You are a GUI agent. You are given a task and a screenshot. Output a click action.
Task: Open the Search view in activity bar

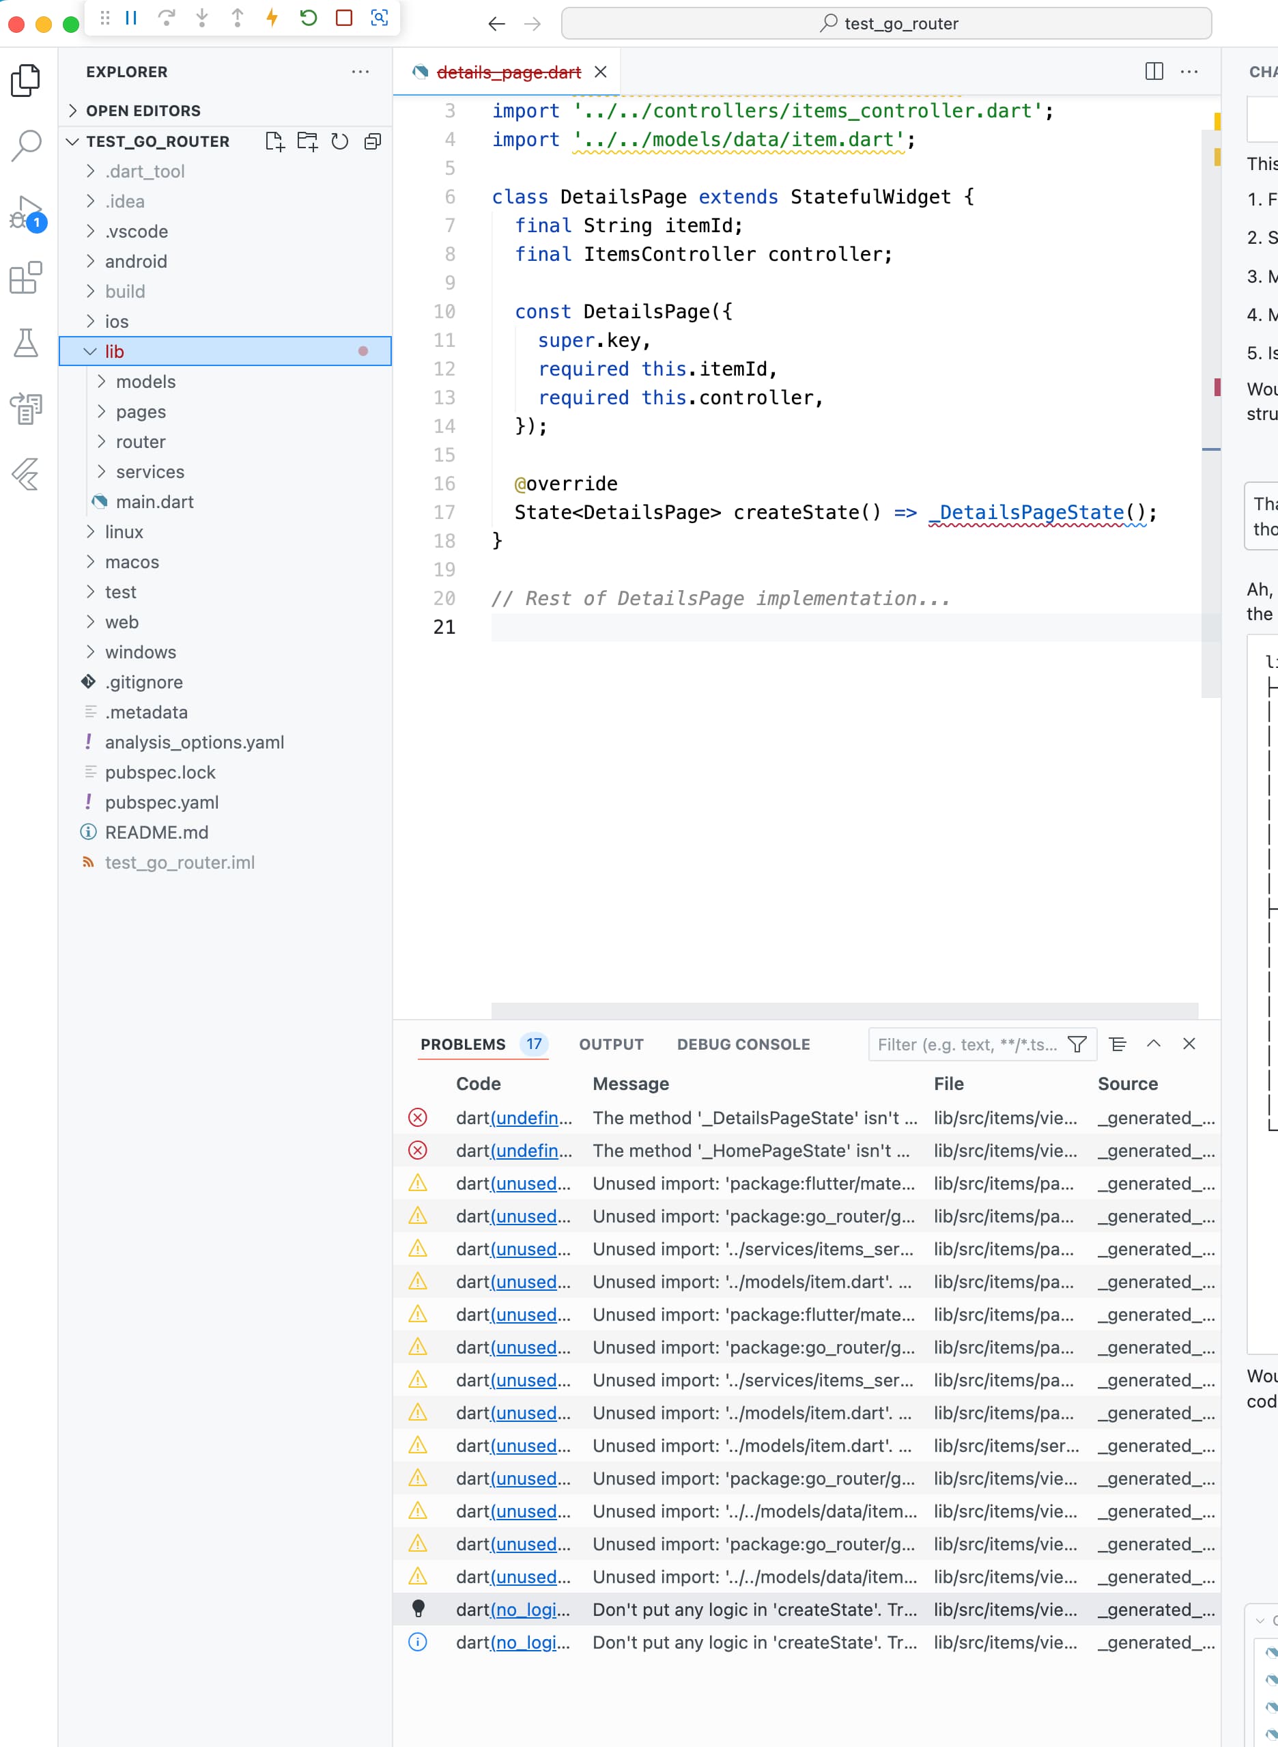click(25, 145)
